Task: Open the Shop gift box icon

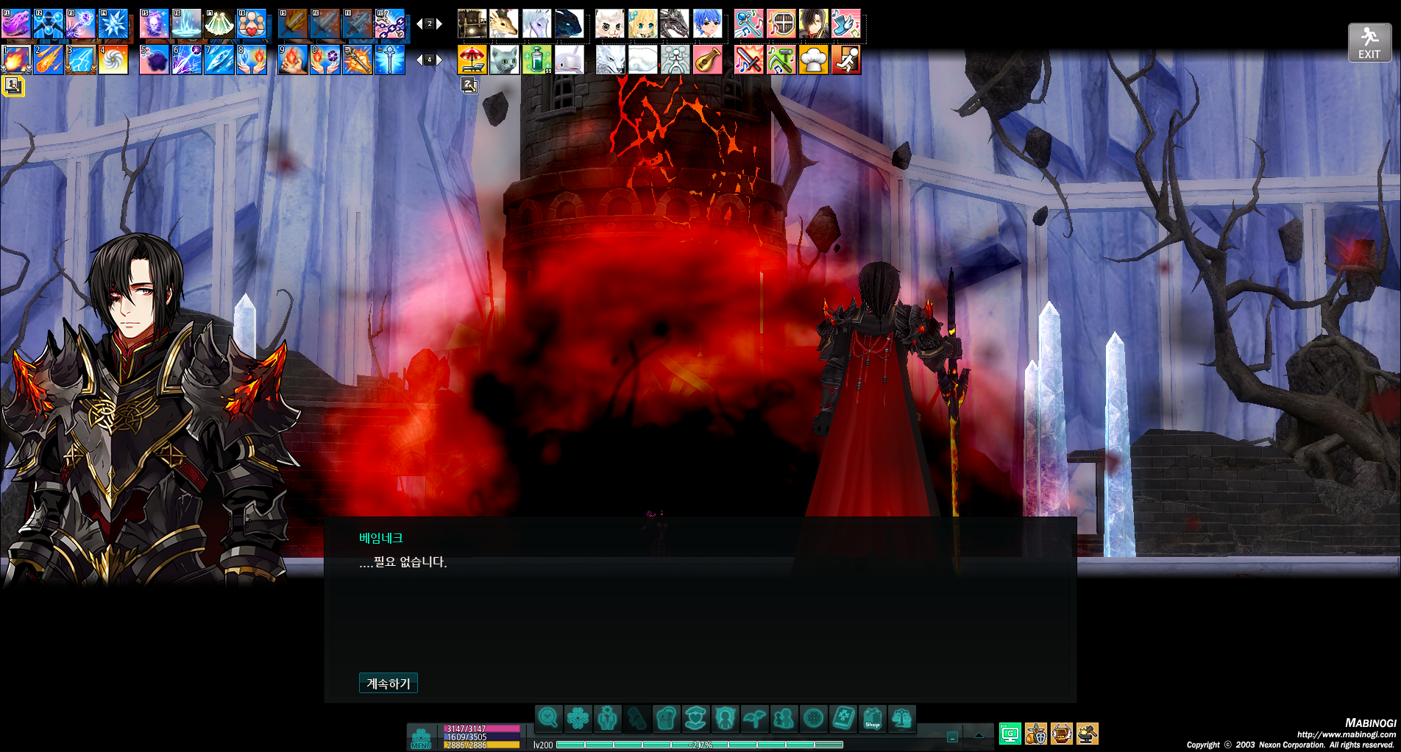Action: point(873,717)
